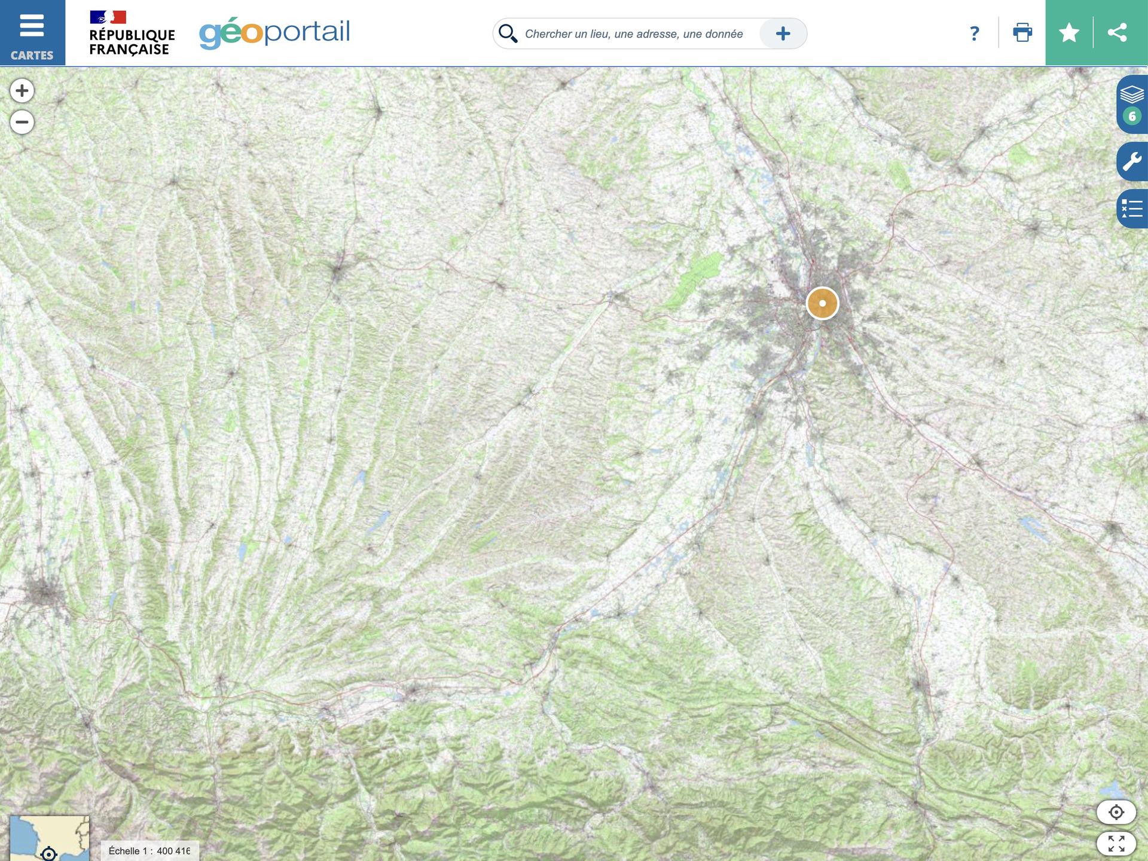Open the map legend list panel
Viewport: 1148px width, 861px height.
(x=1132, y=209)
